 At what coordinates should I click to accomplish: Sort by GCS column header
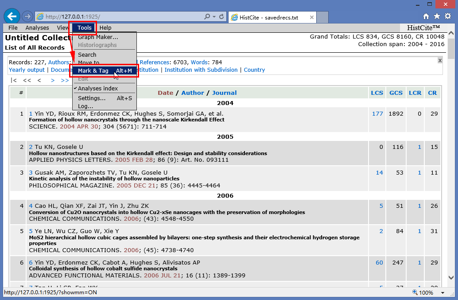click(x=396, y=93)
